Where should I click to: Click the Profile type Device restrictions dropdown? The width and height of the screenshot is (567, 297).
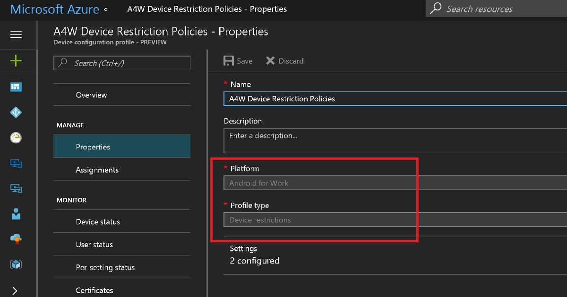pyautogui.click(x=395, y=220)
